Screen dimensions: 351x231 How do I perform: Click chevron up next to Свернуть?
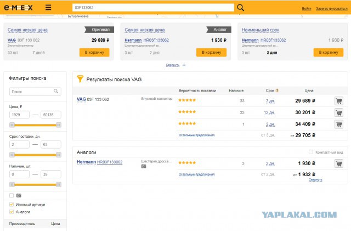point(184,65)
